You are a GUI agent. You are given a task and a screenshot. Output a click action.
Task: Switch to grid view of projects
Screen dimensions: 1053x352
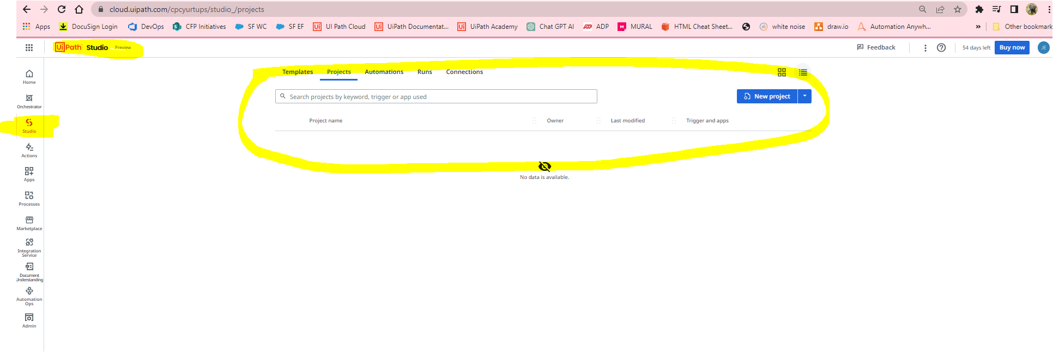tap(782, 72)
